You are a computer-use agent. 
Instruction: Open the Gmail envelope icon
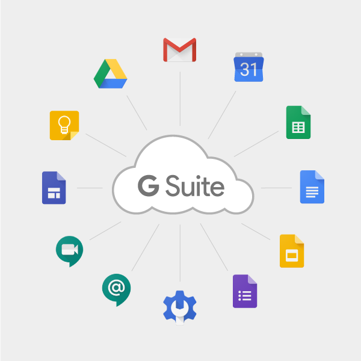179,50
